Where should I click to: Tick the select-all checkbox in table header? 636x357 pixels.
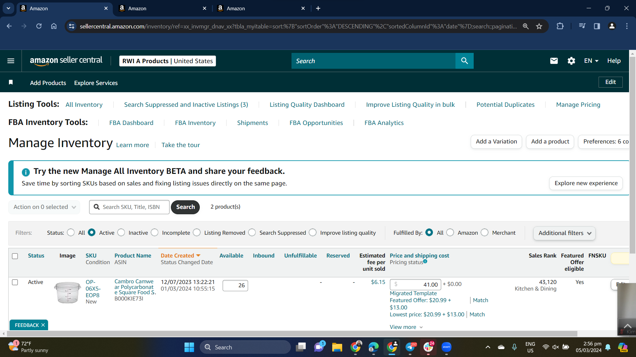(x=15, y=256)
